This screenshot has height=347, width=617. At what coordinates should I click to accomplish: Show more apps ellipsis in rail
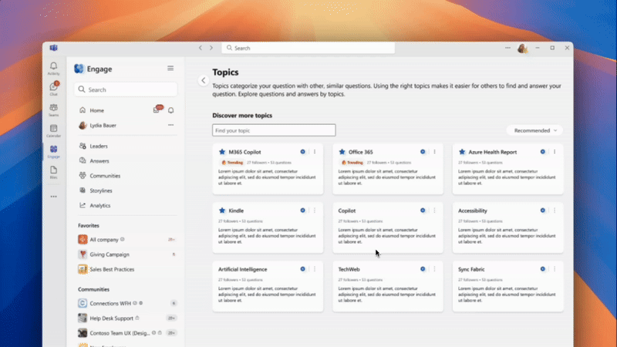click(53, 197)
